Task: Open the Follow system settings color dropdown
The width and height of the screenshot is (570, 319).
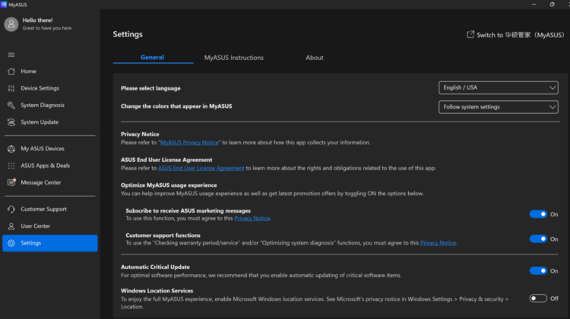Action: [499, 107]
